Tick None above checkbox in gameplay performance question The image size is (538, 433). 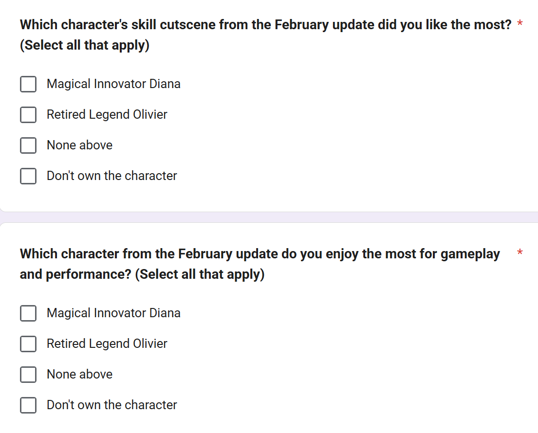28,375
